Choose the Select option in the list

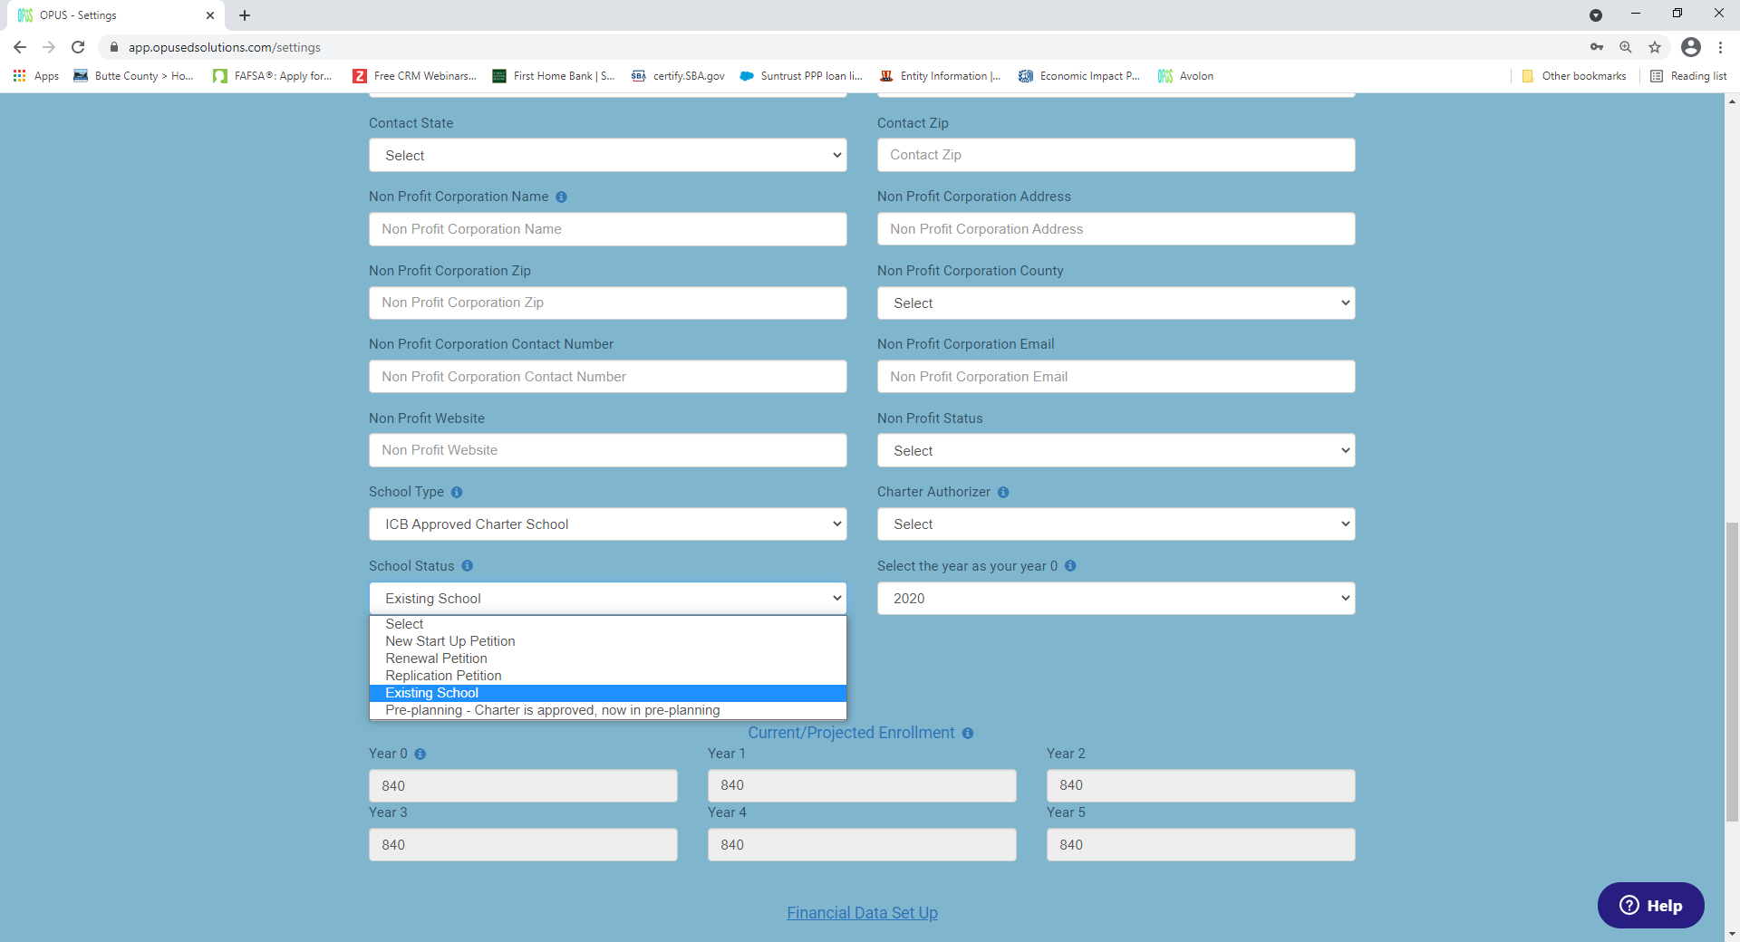pos(608,624)
